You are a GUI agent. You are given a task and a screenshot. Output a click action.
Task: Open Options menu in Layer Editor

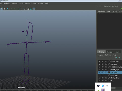coord(108,55)
